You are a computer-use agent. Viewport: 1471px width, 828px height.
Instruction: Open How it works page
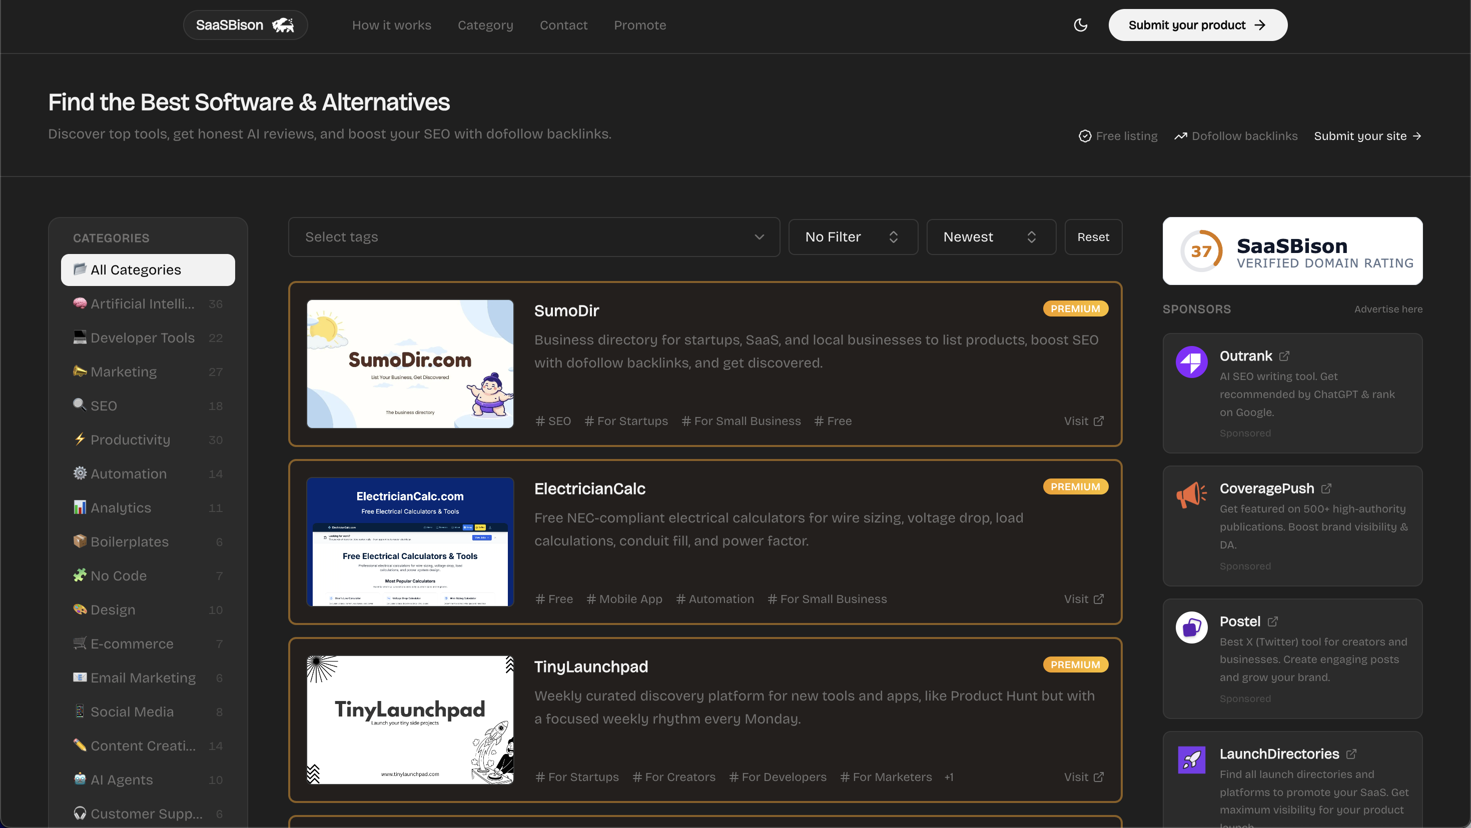click(x=392, y=25)
